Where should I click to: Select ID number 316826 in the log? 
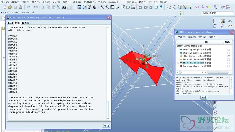pos(13,92)
